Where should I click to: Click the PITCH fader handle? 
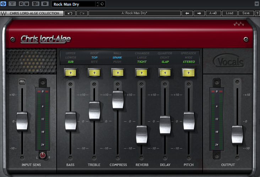[189, 121]
